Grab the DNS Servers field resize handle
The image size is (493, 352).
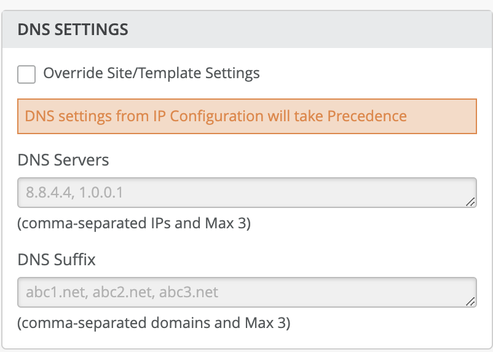tap(470, 201)
